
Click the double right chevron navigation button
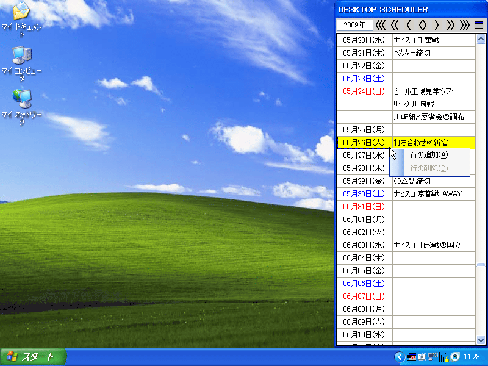click(450, 25)
